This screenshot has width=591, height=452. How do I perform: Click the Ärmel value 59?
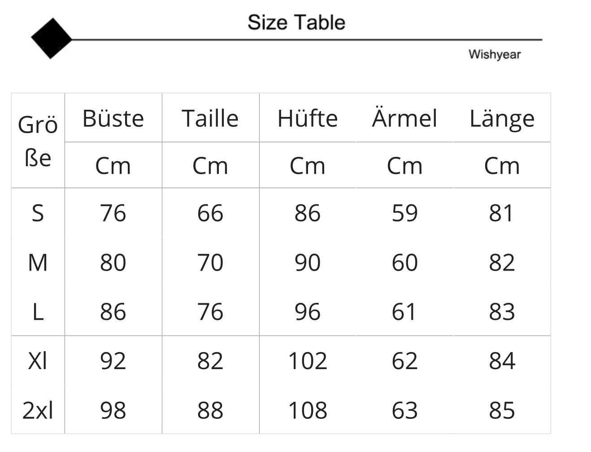click(x=404, y=213)
